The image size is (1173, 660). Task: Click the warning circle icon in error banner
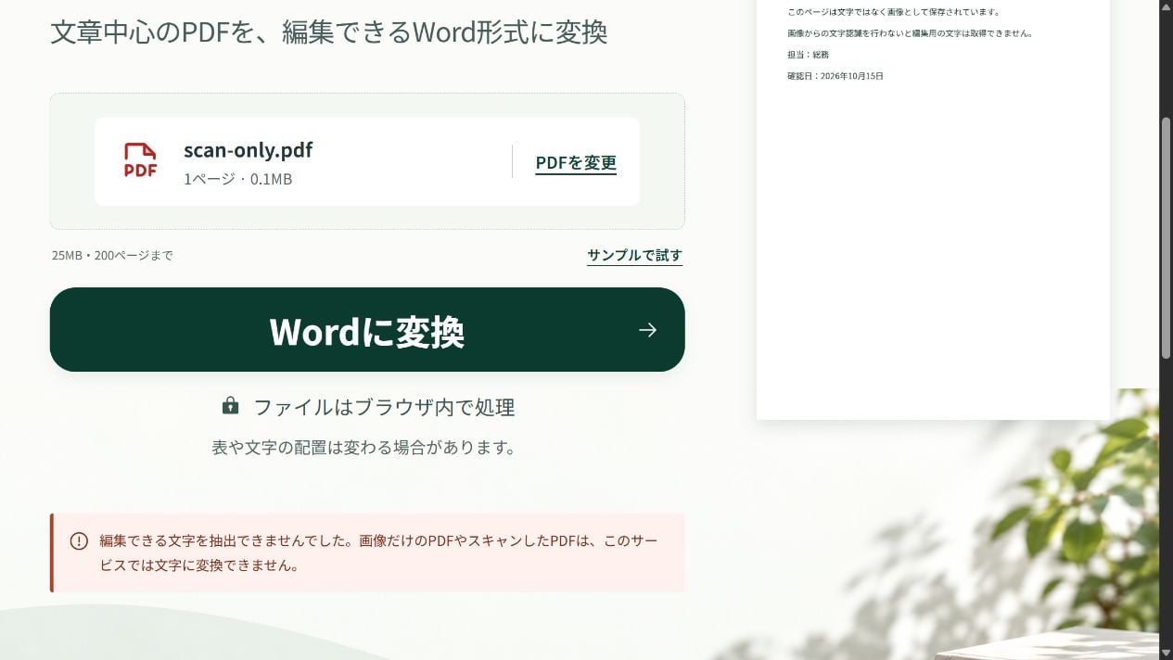tap(79, 541)
